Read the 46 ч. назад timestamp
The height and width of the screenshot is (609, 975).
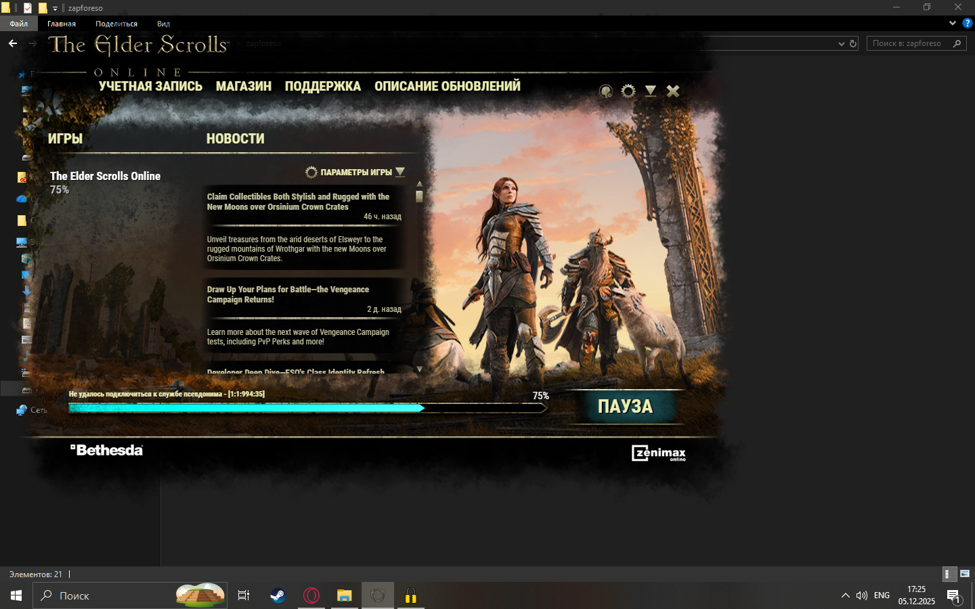point(383,217)
